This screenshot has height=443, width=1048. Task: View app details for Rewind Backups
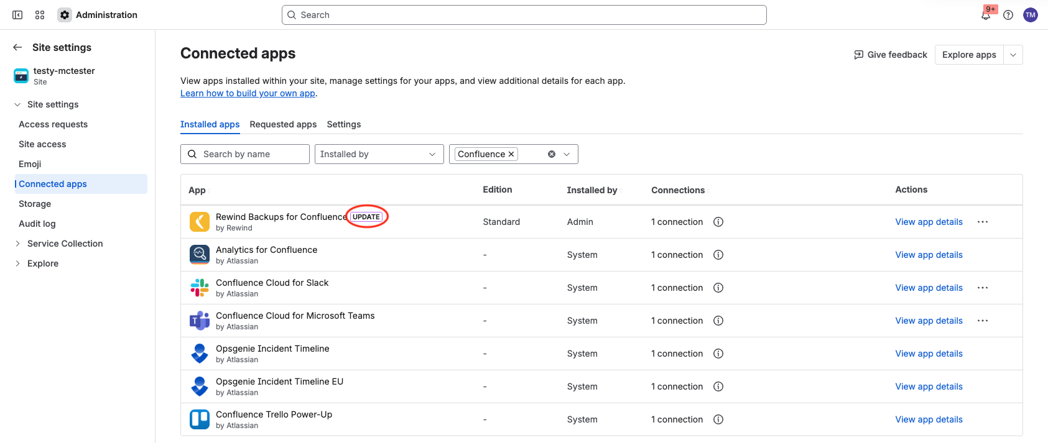point(929,222)
